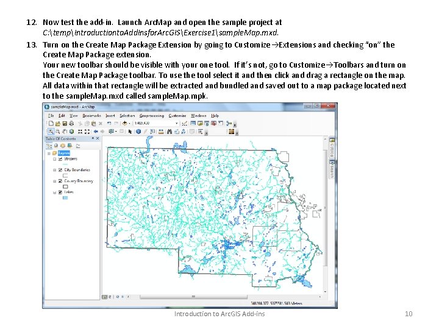
Task: Uncheck the County Boundary layer checkbox
Action: point(60,181)
